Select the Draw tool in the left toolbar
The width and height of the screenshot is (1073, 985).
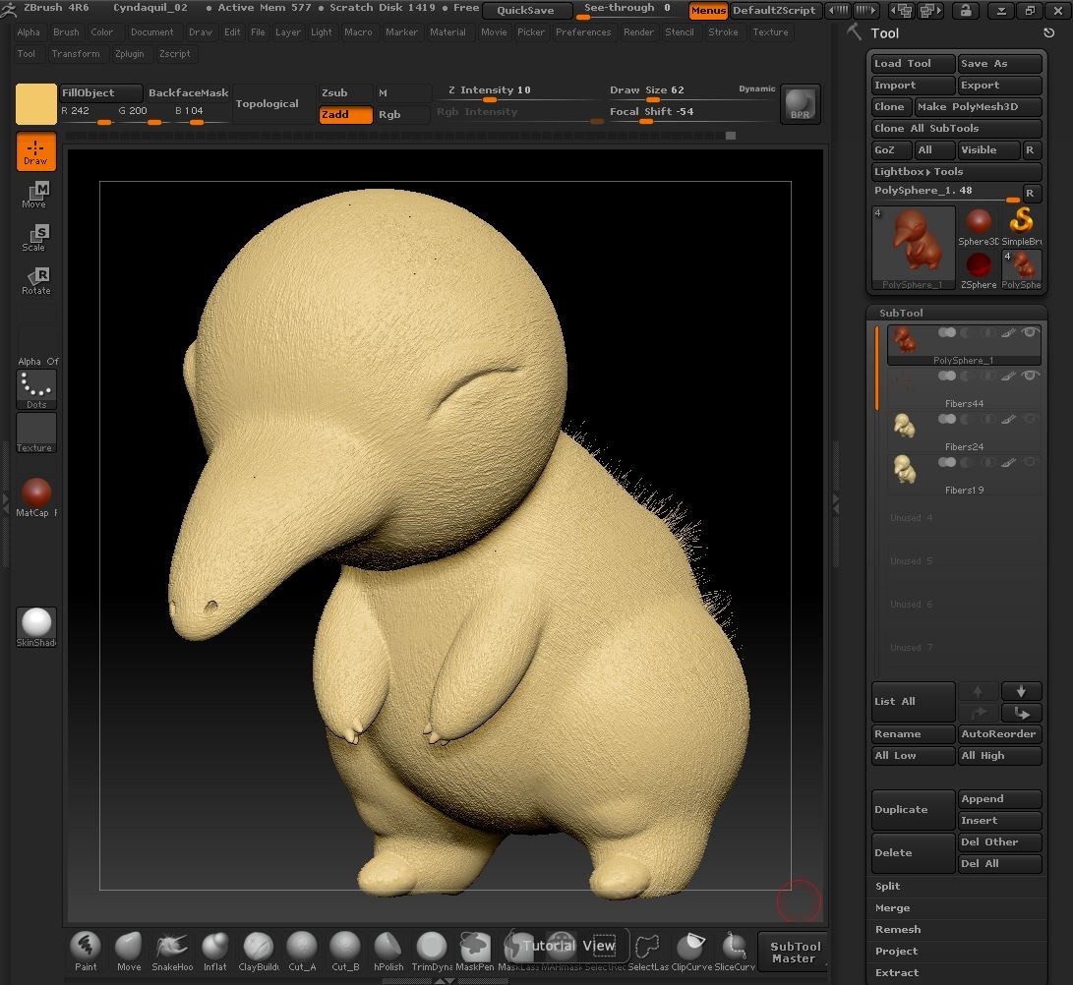[35, 152]
